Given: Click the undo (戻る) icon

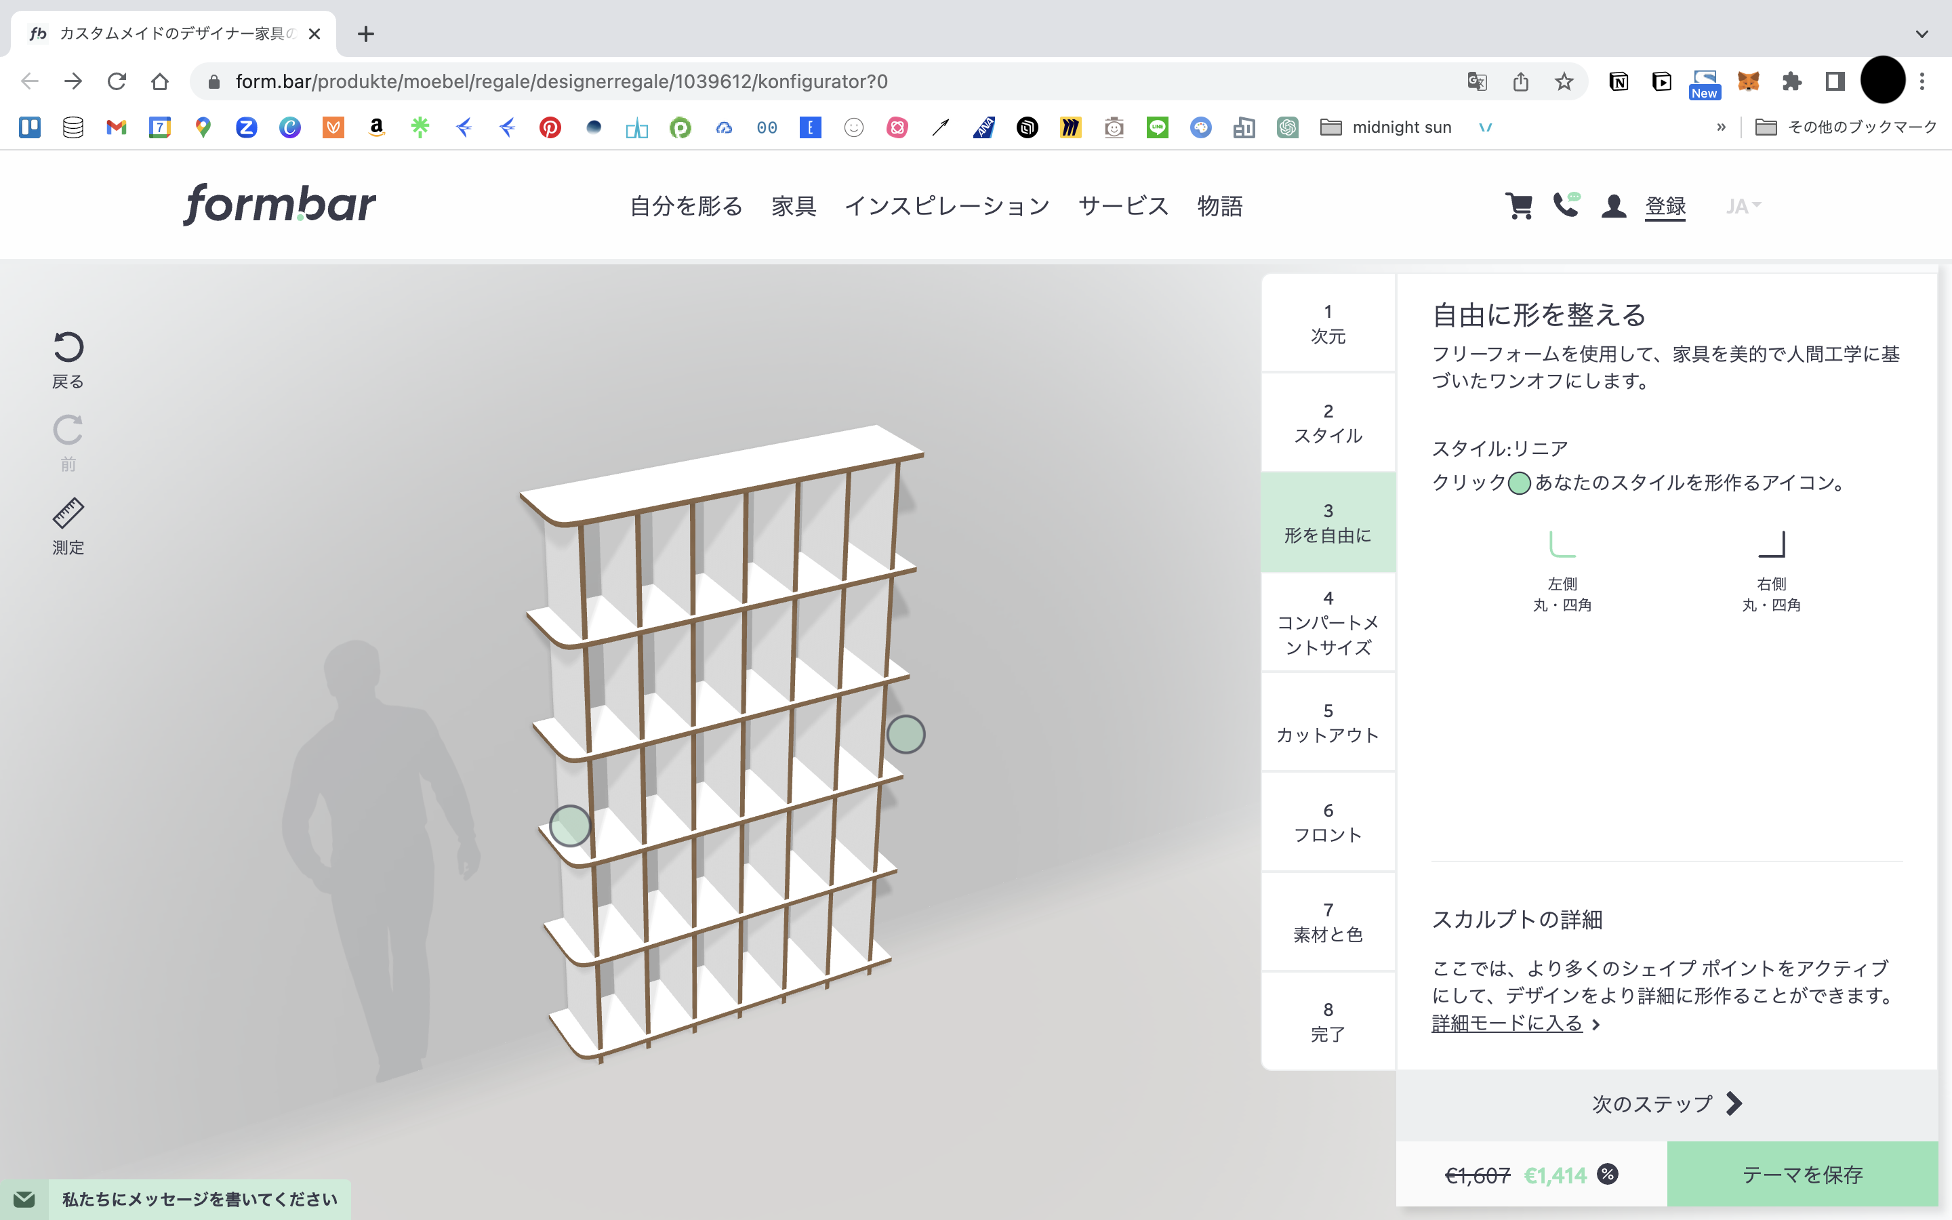Looking at the screenshot, I should 68,348.
